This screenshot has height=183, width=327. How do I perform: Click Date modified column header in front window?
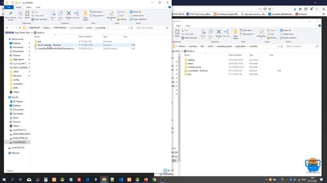85,37
